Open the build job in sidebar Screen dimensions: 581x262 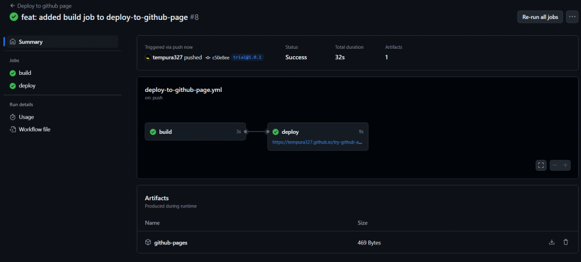pyautogui.click(x=25, y=73)
